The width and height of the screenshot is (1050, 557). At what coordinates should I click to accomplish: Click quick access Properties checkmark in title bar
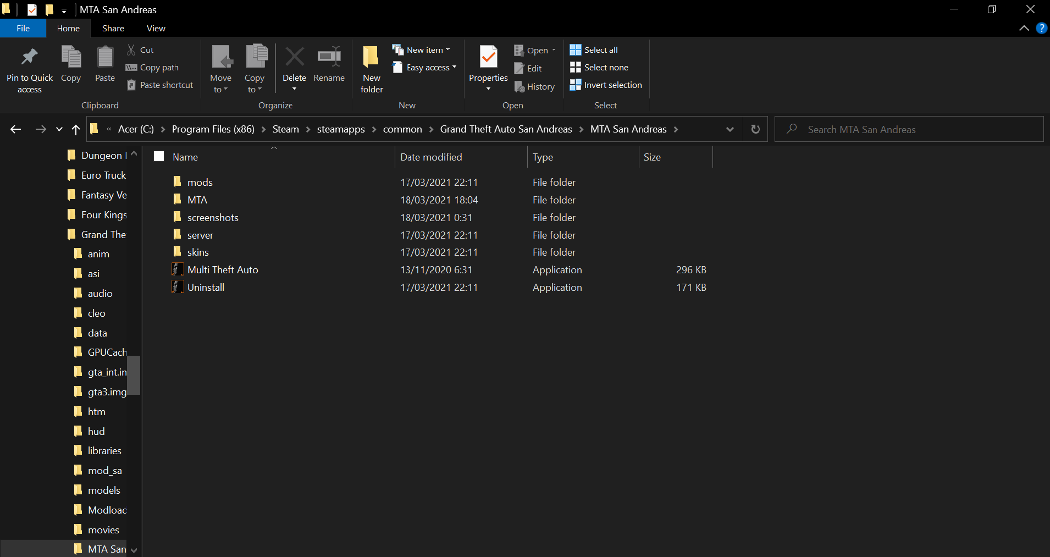(32, 9)
